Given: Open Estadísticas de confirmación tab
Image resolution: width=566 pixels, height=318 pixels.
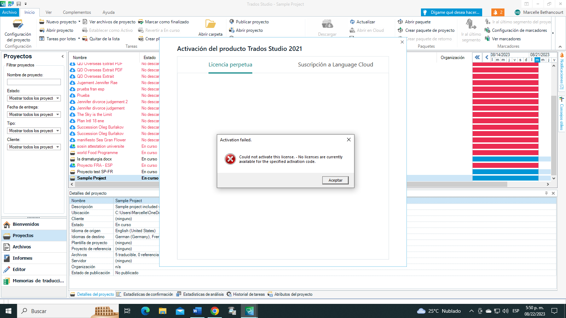Looking at the screenshot, I should [145, 294].
